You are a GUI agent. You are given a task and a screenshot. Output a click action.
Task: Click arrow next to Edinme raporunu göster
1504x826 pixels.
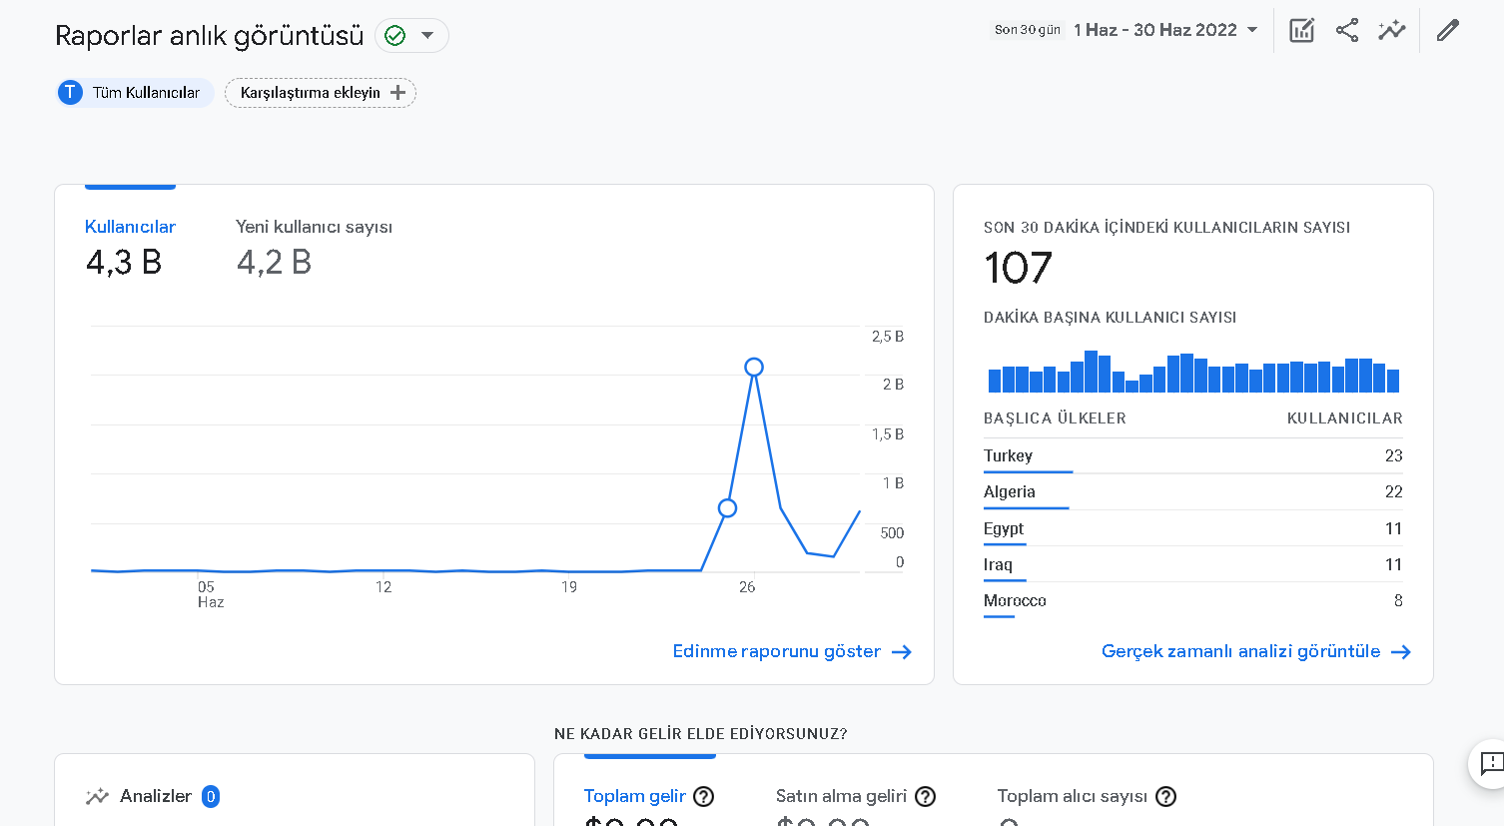(x=902, y=652)
